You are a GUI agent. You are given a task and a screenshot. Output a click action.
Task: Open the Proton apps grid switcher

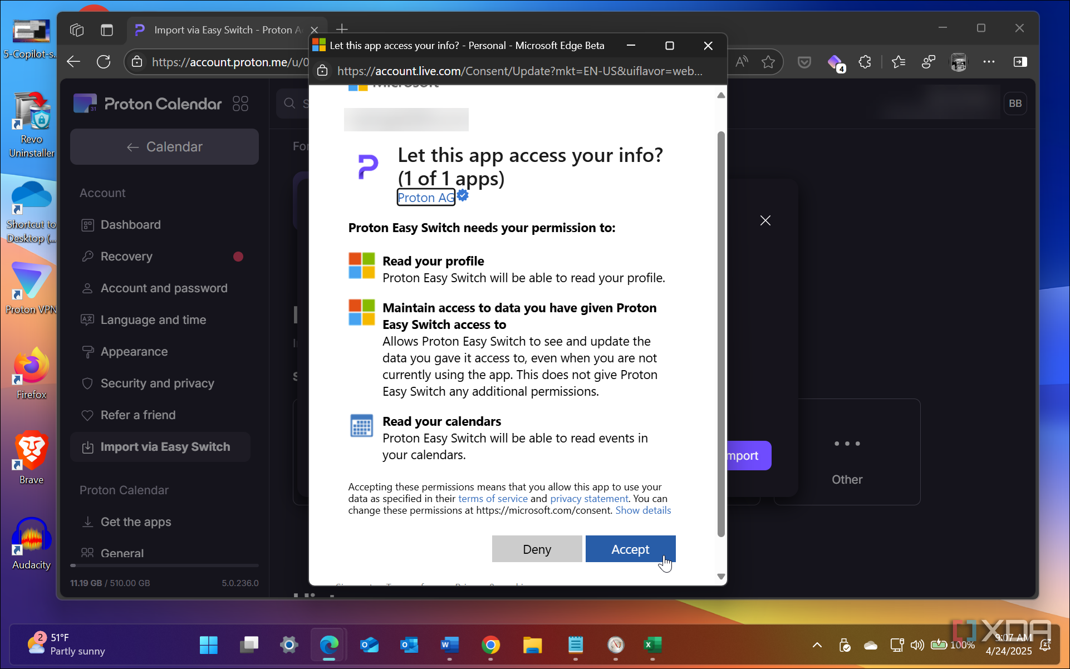(240, 104)
